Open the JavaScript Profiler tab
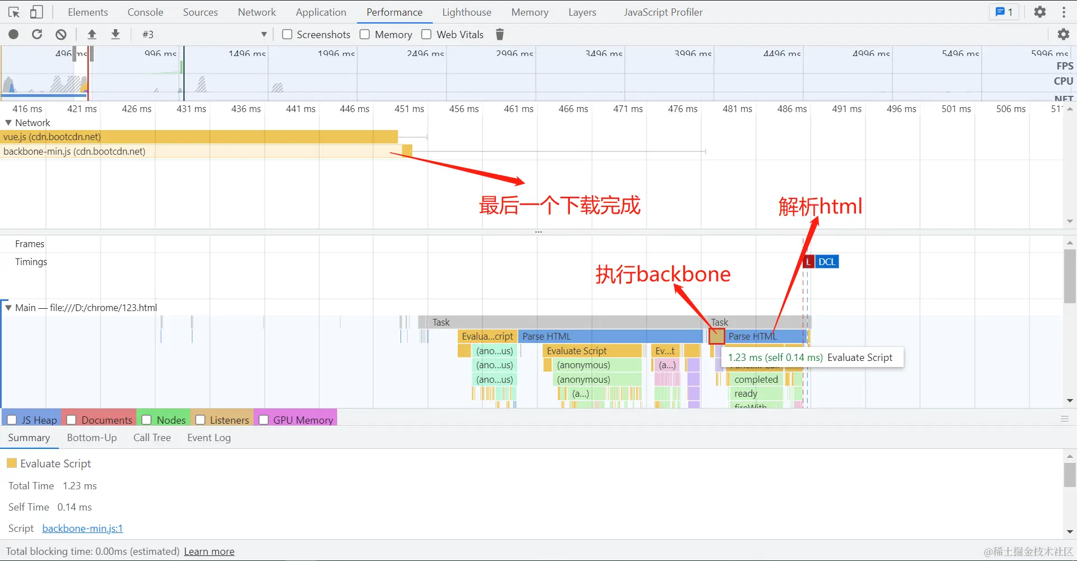 [x=663, y=12]
